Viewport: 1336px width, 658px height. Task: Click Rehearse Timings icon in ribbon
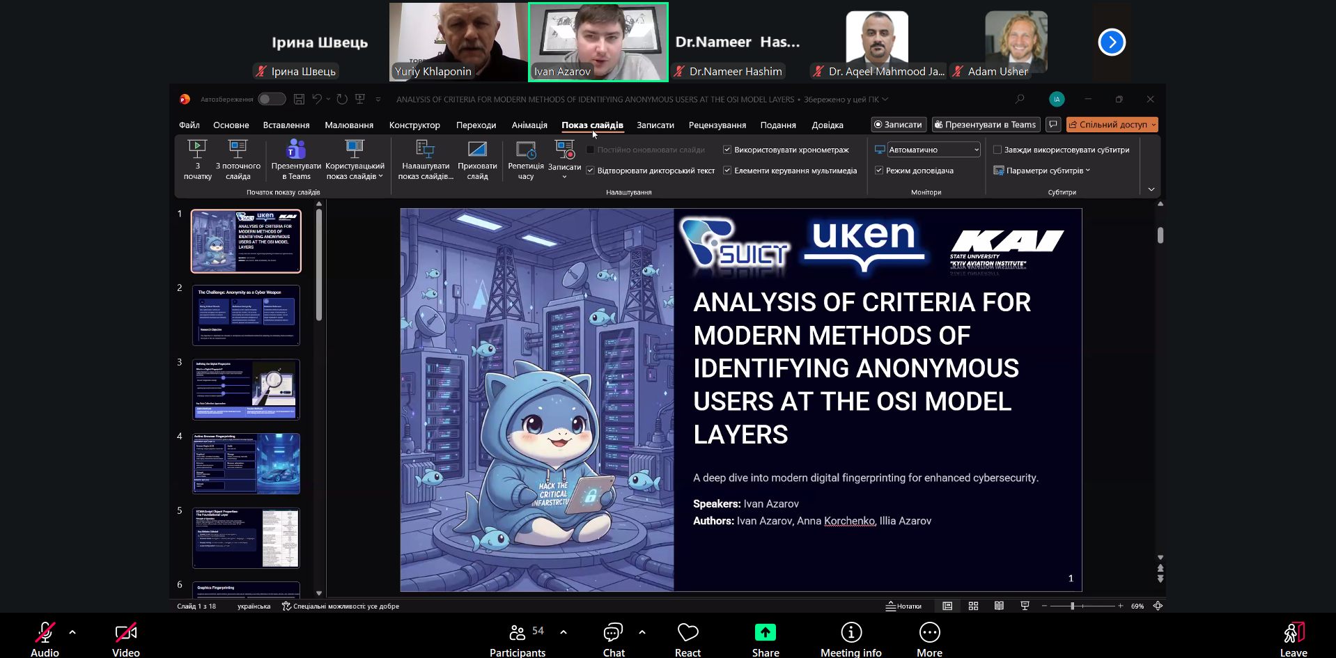click(x=525, y=149)
